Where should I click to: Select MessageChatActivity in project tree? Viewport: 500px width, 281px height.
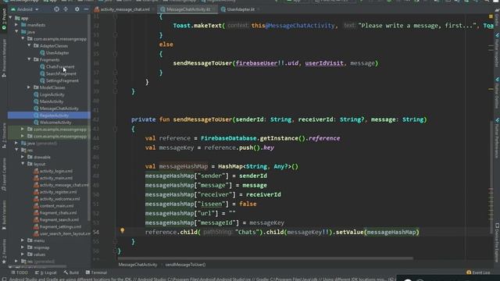pyautogui.click(x=55, y=108)
